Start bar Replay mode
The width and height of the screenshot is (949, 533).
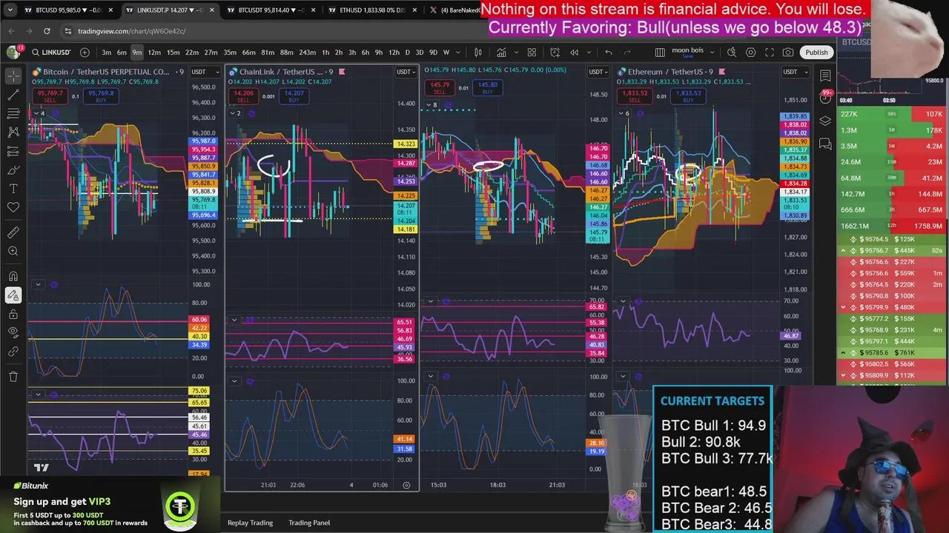pyautogui.click(x=575, y=53)
